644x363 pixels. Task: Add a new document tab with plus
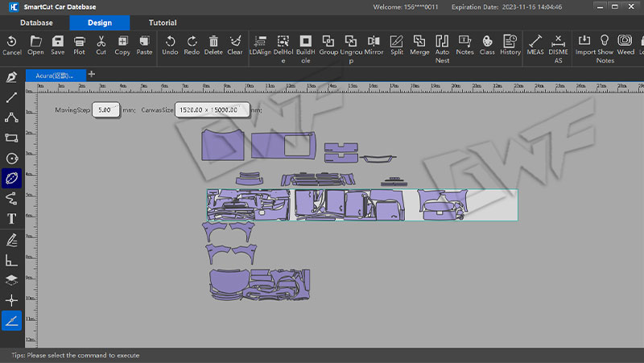(x=92, y=74)
